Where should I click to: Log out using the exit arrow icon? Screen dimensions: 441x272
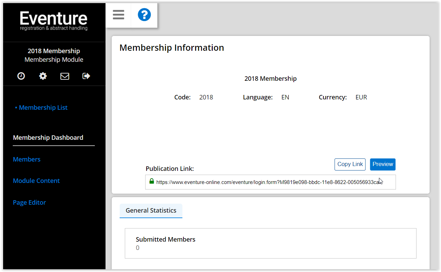86,76
